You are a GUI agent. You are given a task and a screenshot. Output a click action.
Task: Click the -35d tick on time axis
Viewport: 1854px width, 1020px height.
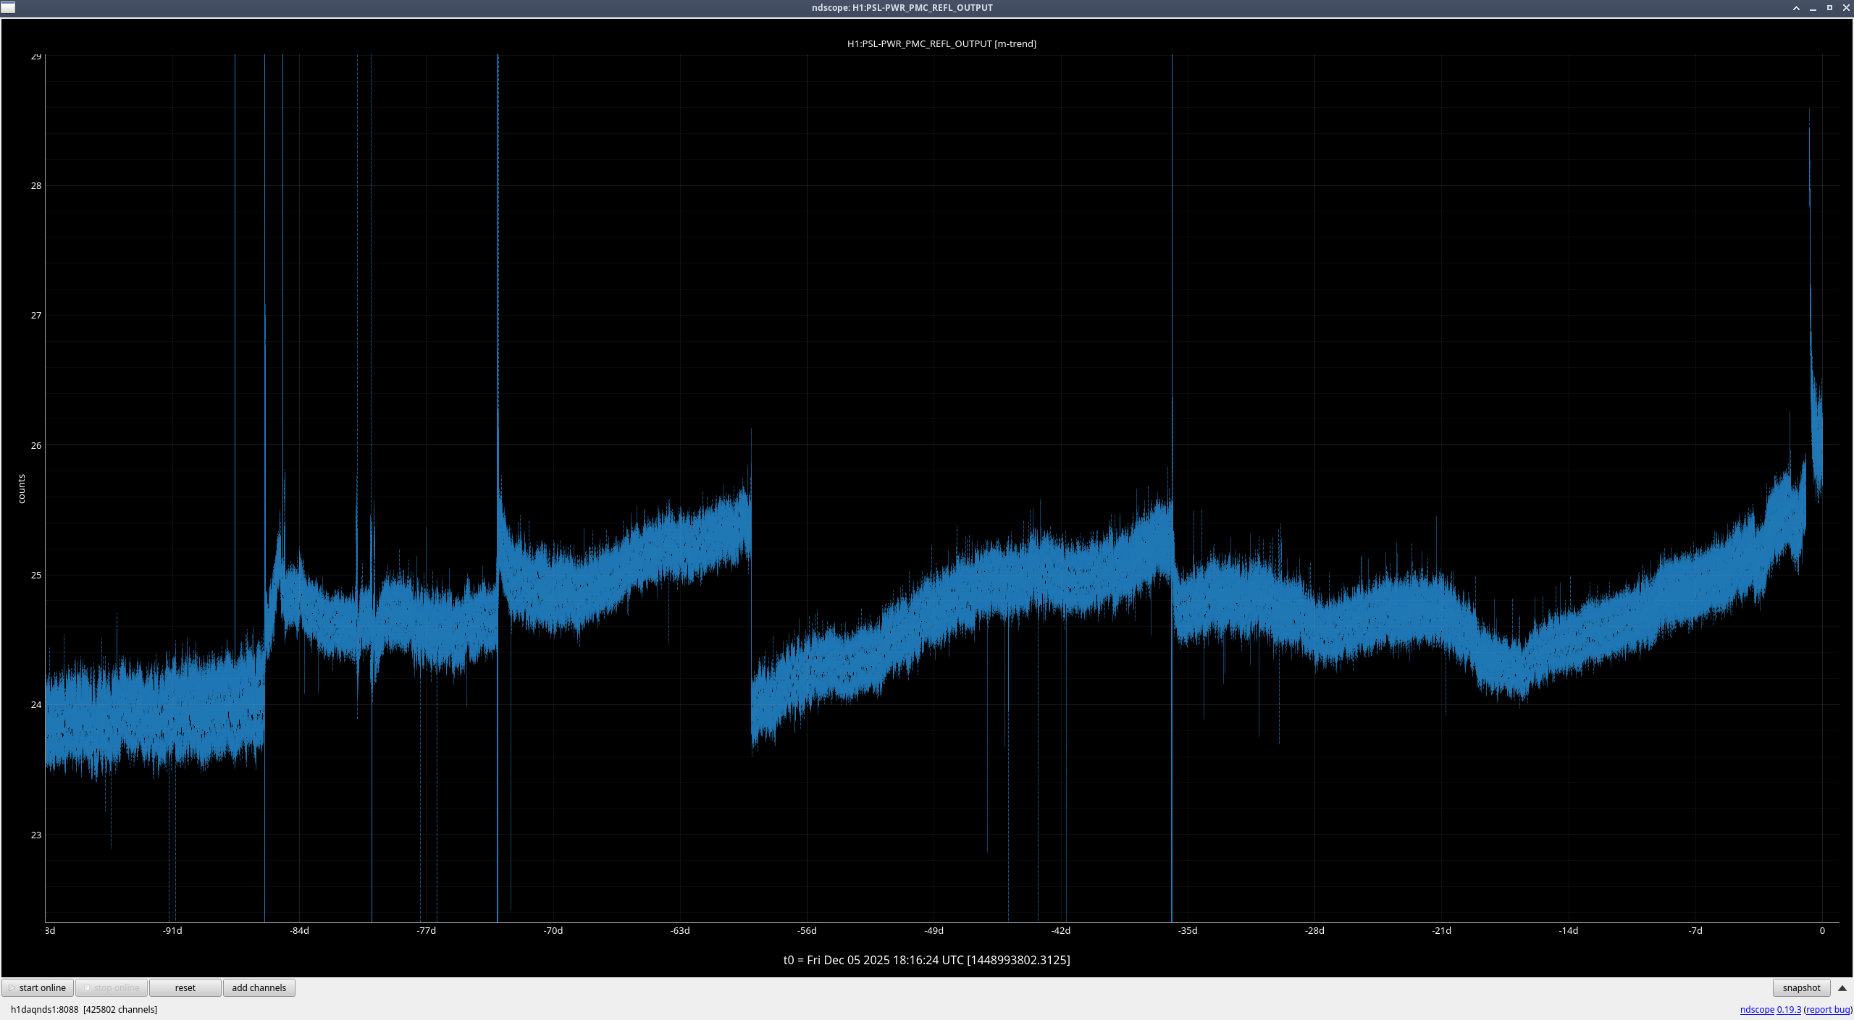pyautogui.click(x=1188, y=930)
